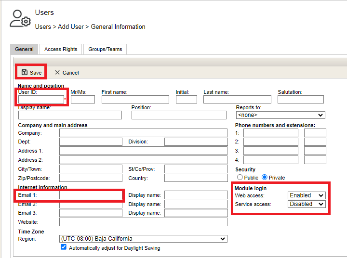Focus the Salutation input field
This screenshot has height=258, width=347.
(301, 100)
